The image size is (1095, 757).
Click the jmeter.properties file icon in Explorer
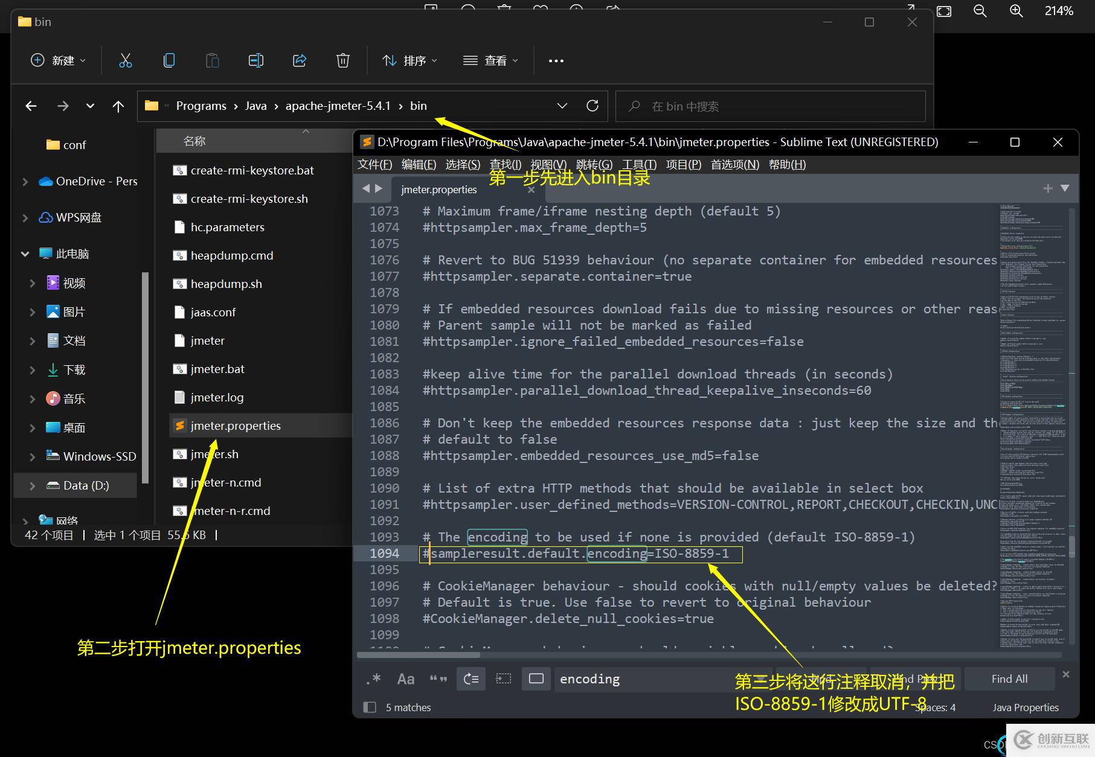[x=179, y=426]
